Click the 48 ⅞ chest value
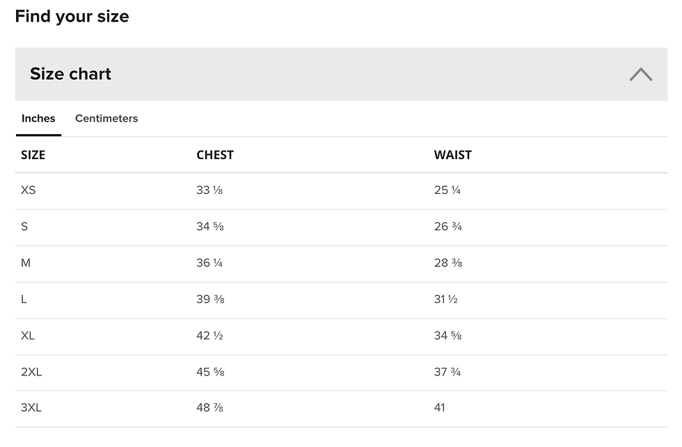Screen dimensions: 682x447 [x=209, y=408]
